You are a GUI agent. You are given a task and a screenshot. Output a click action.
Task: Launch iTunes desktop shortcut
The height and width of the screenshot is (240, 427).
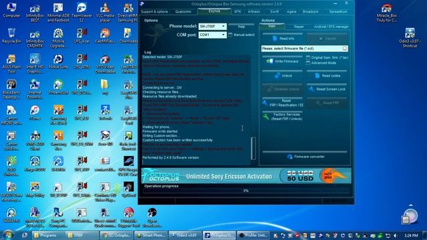coord(35,113)
